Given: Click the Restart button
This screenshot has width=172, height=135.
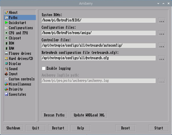Looking at the screenshot, I should [x=58, y=128].
